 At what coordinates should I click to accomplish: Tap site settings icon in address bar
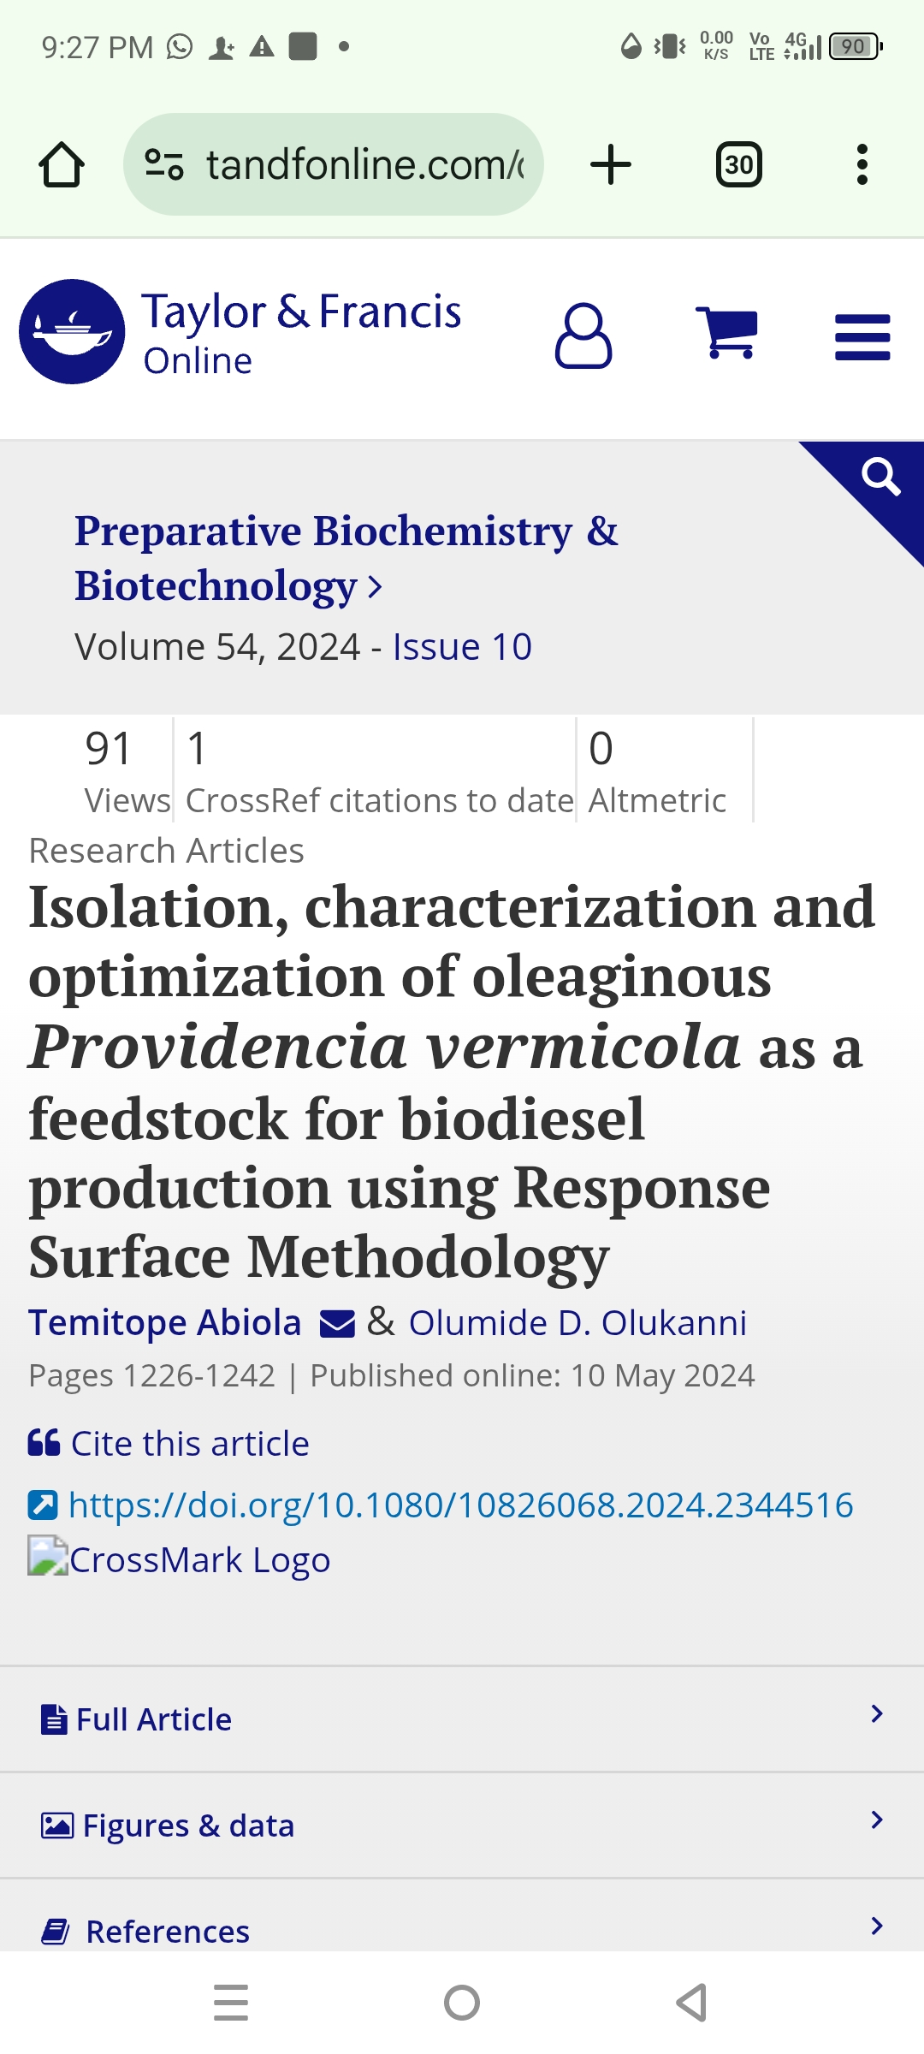(x=163, y=164)
